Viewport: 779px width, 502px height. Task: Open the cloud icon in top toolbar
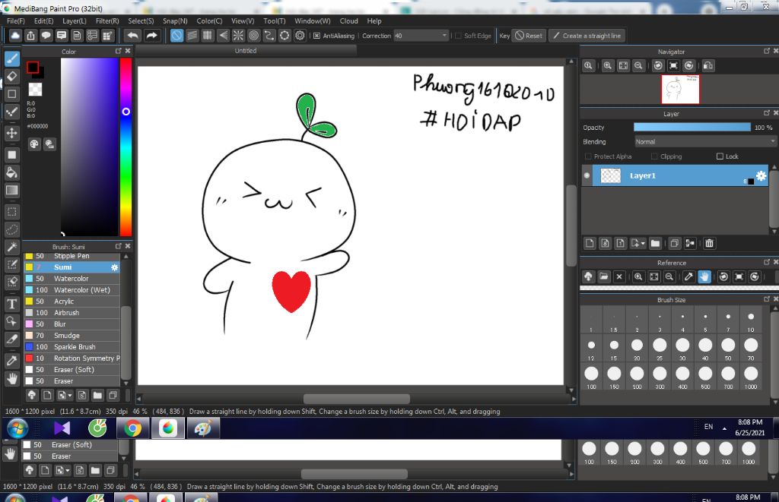click(x=15, y=36)
